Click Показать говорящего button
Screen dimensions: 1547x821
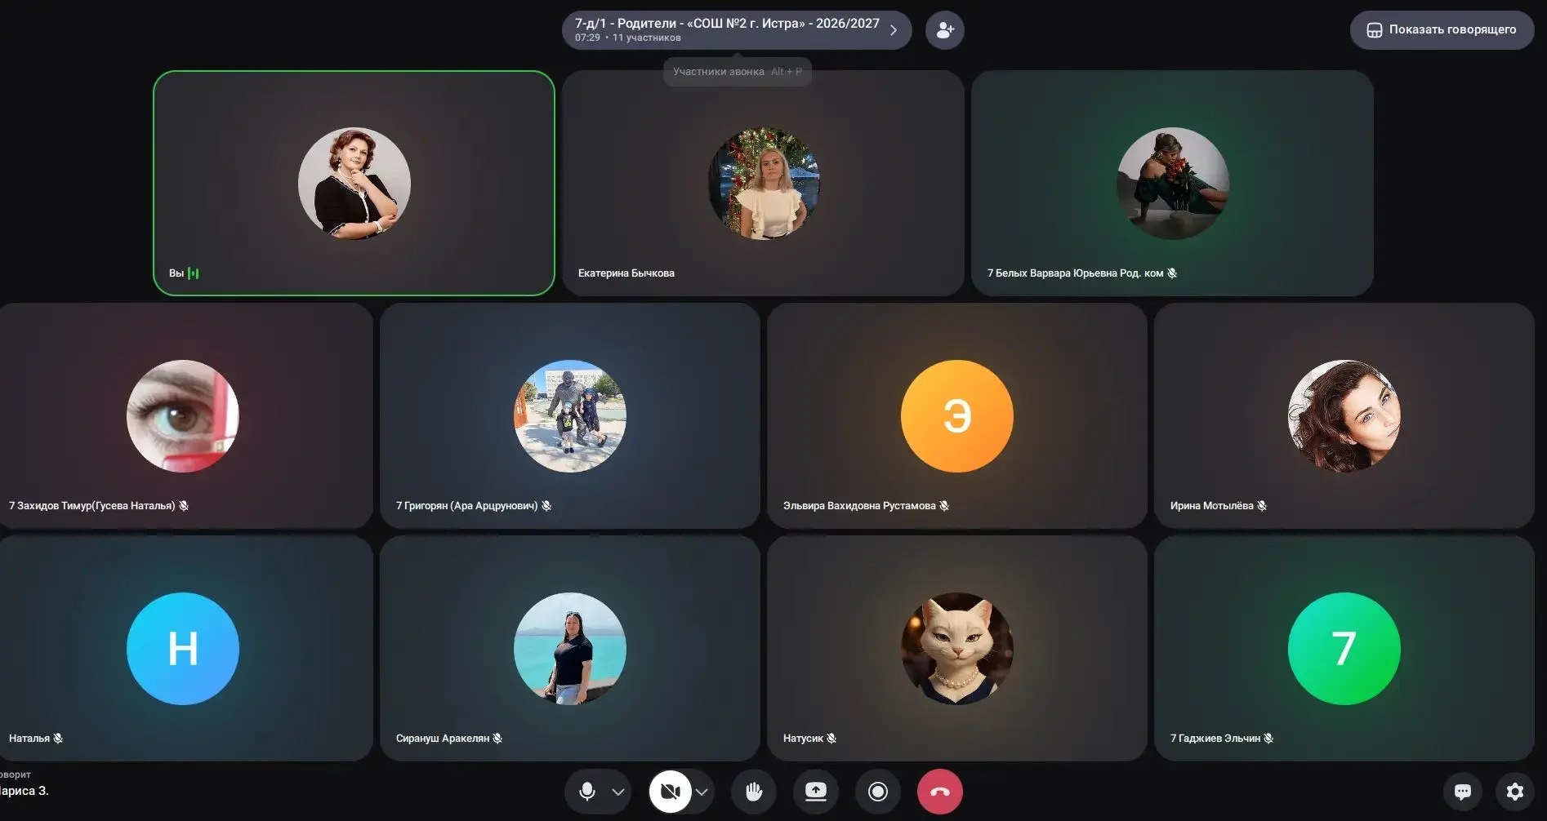point(1442,30)
